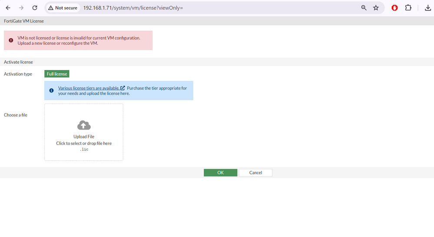Click the Choose a file label
The height and width of the screenshot is (237, 434).
16,115
